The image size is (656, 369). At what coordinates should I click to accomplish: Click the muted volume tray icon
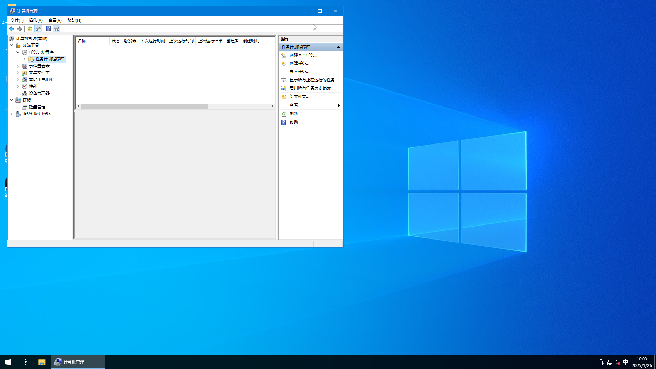pos(617,362)
